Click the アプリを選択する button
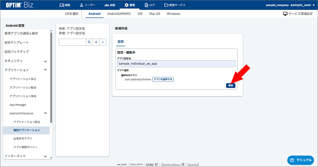This screenshot has width=318, height=167. pyautogui.click(x=163, y=79)
